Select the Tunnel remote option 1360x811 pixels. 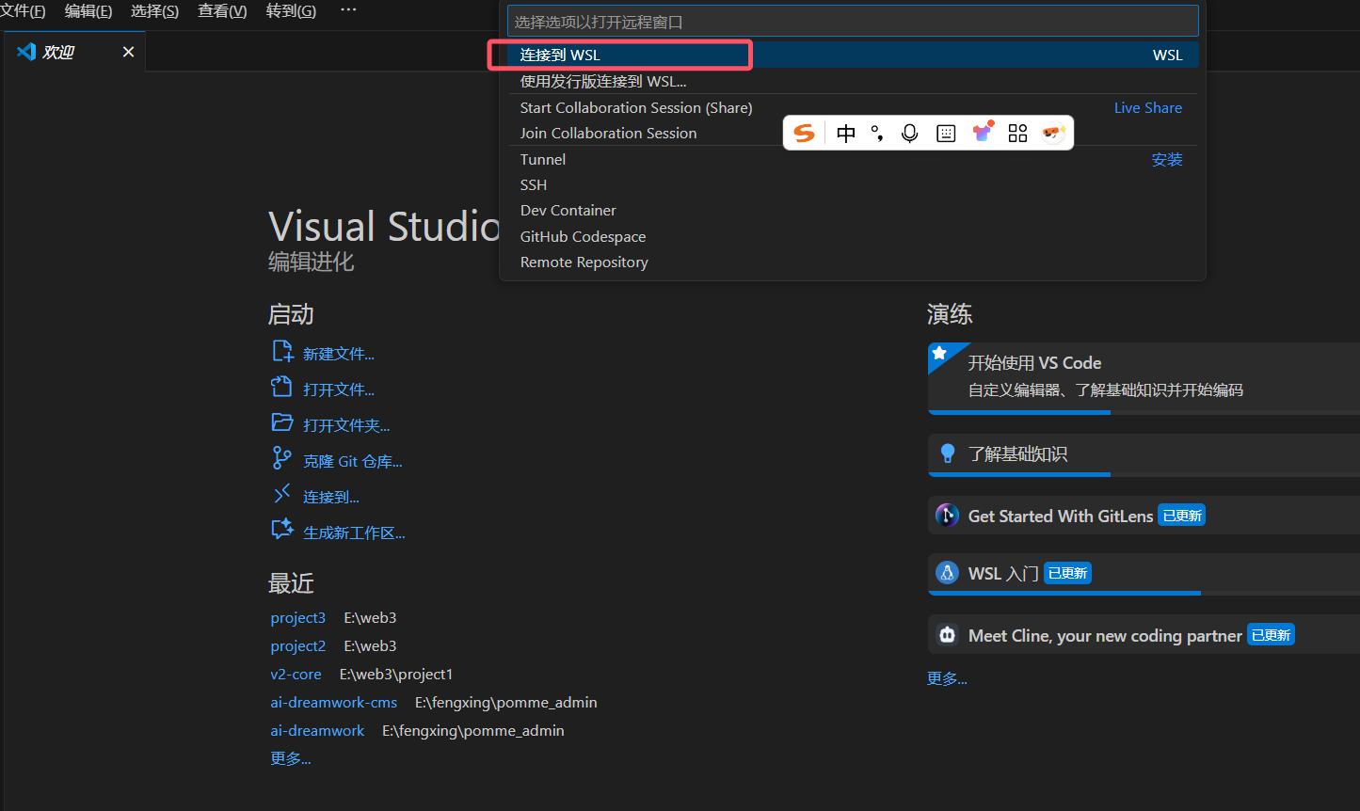[853, 159]
